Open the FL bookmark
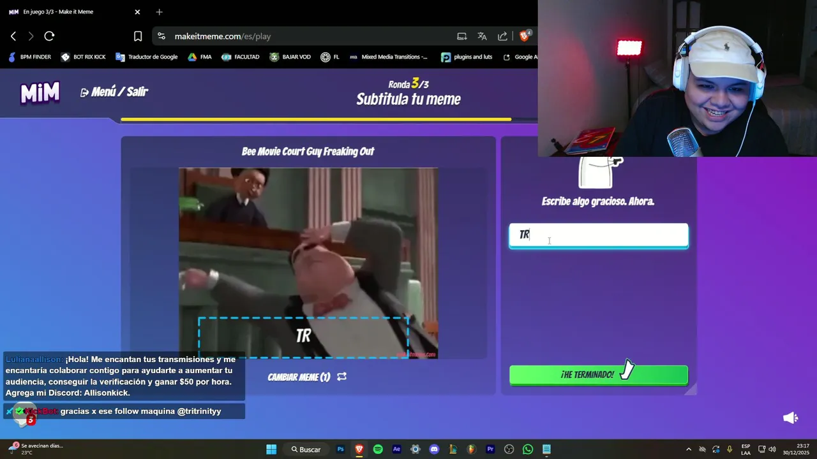 [330, 57]
